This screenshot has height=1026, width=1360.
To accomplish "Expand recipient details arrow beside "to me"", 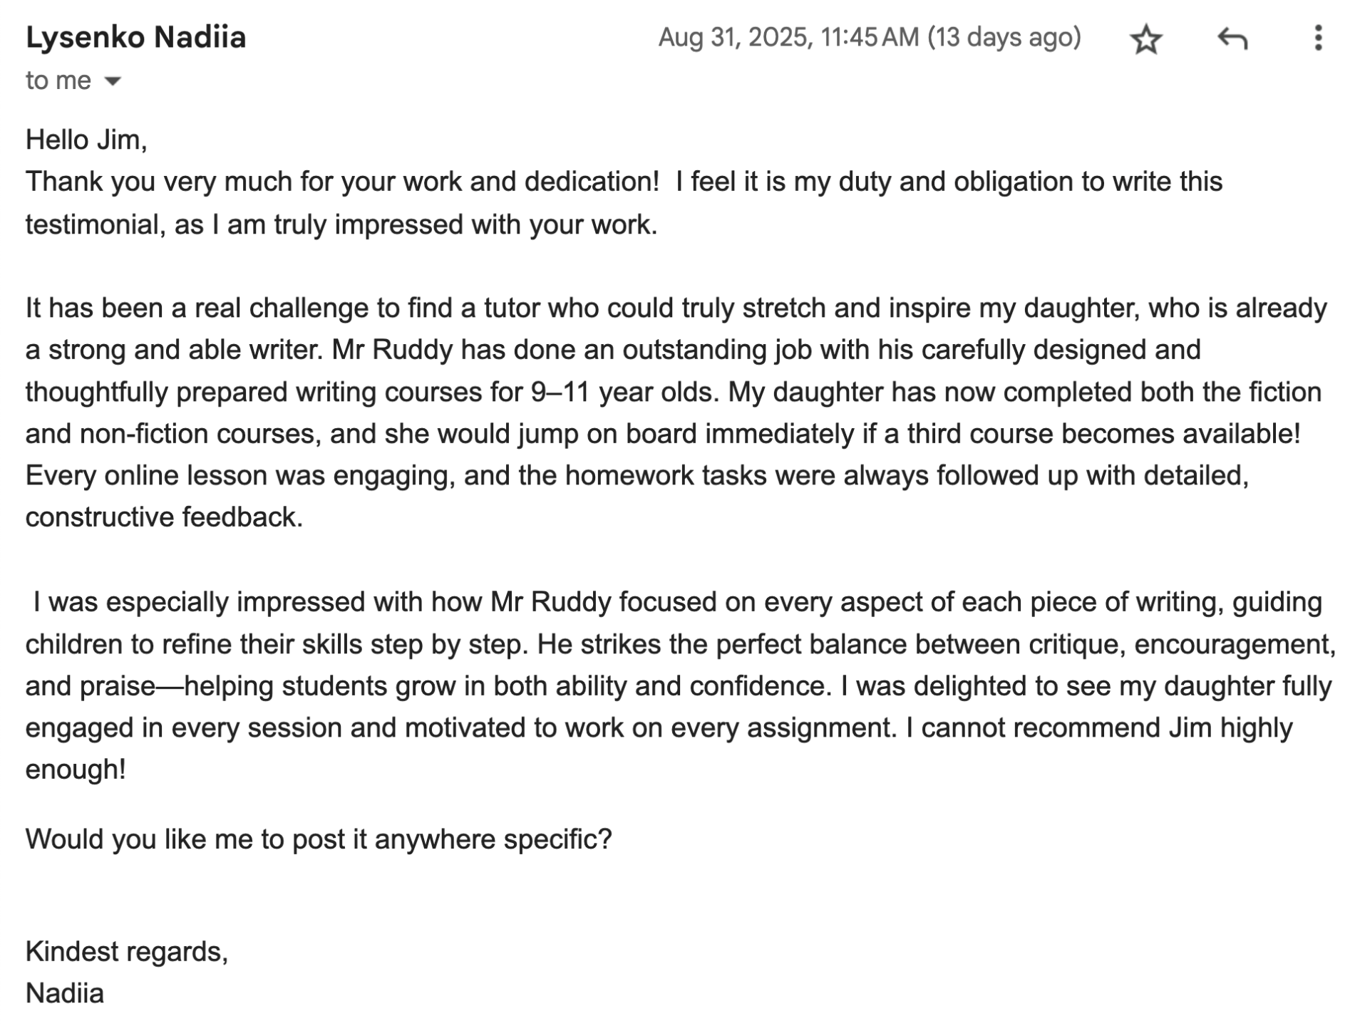I will tap(113, 81).
